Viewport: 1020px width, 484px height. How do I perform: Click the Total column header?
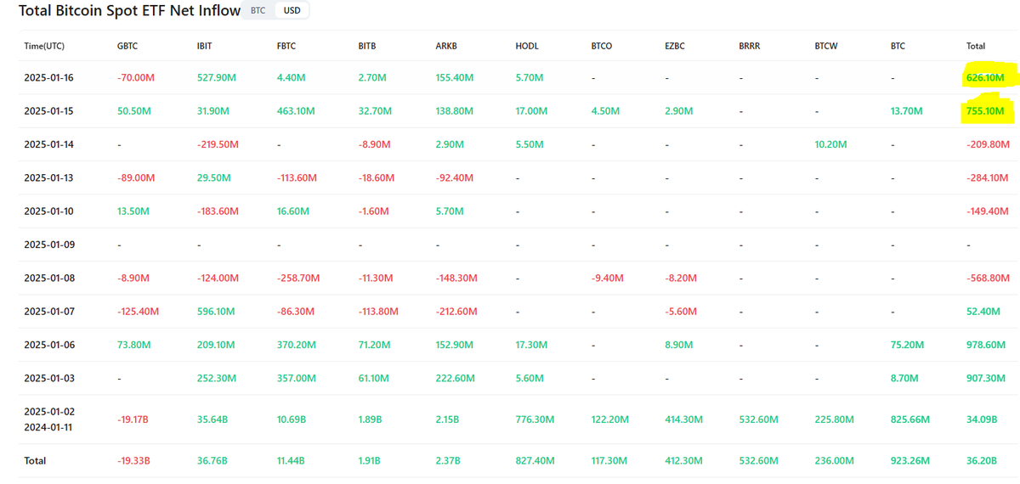[976, 46]
